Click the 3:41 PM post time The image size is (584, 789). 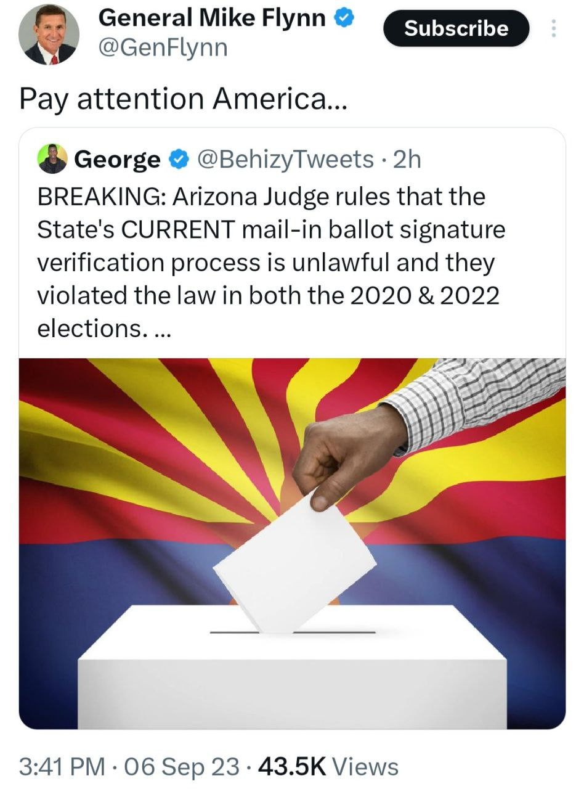click(62, 767)
